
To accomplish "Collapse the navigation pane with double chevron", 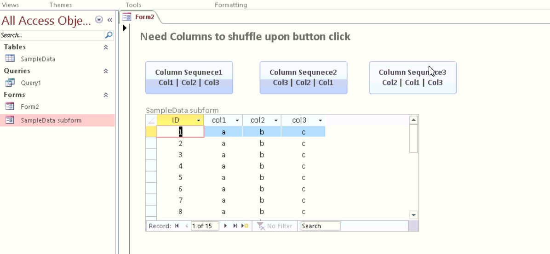I will [x=110, y=20].
